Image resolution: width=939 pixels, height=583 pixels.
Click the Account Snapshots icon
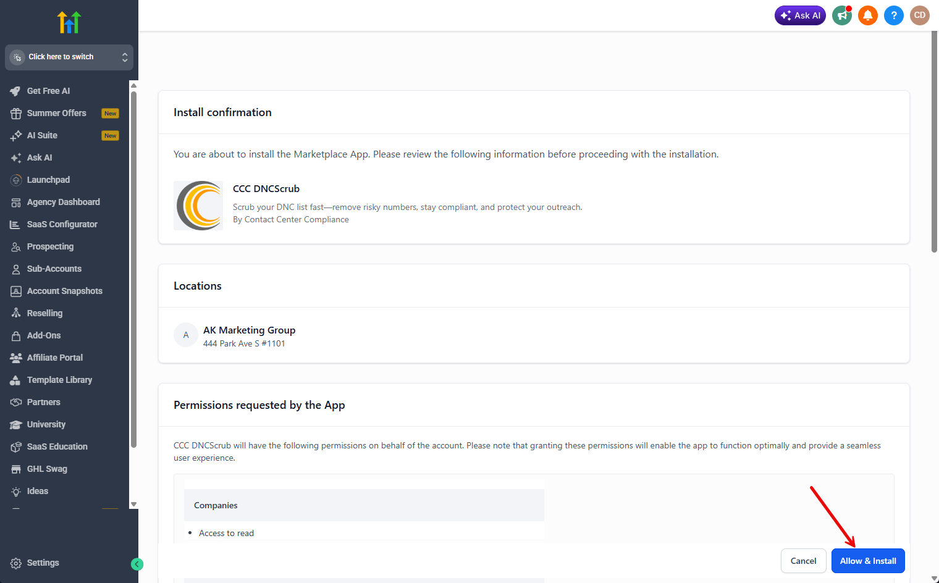pos(16,291)
